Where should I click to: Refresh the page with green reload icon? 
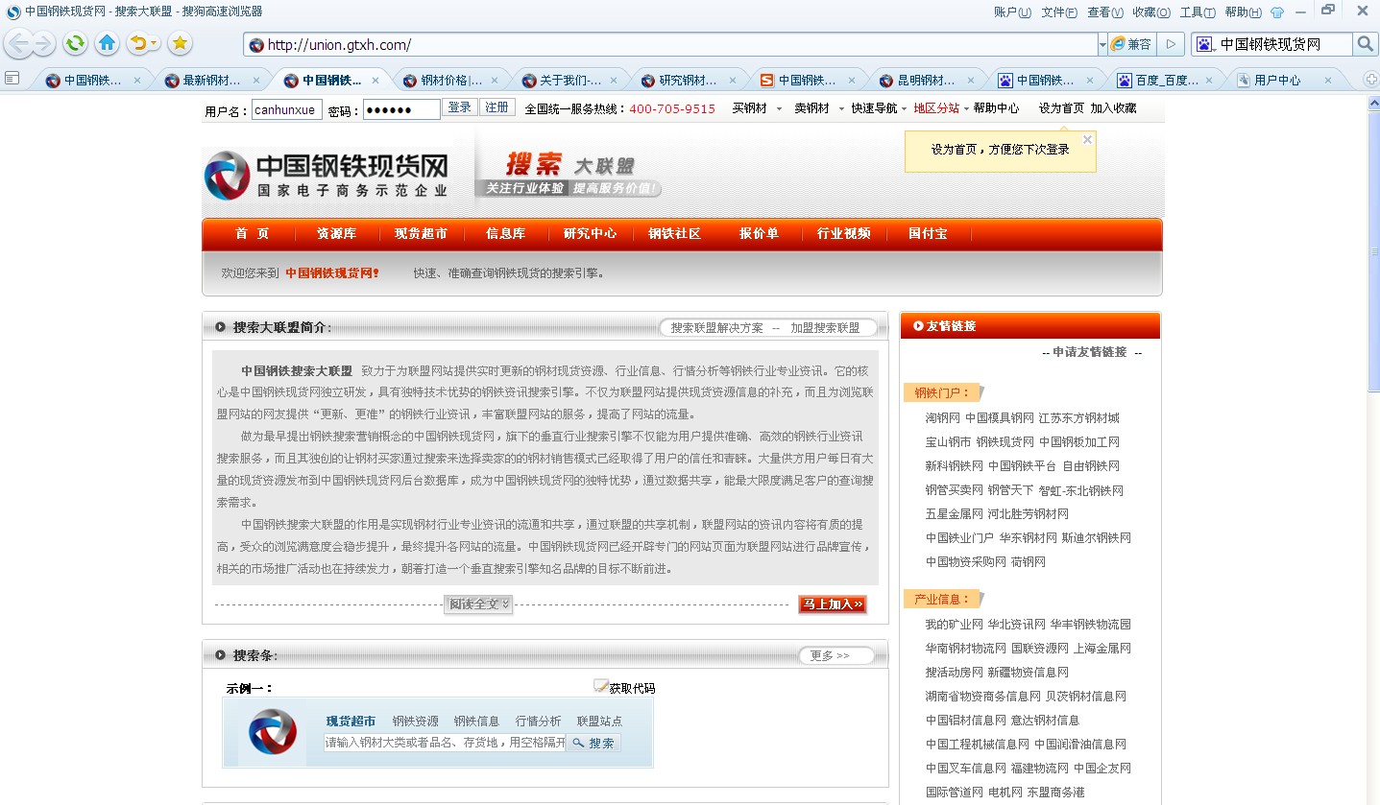75,43
